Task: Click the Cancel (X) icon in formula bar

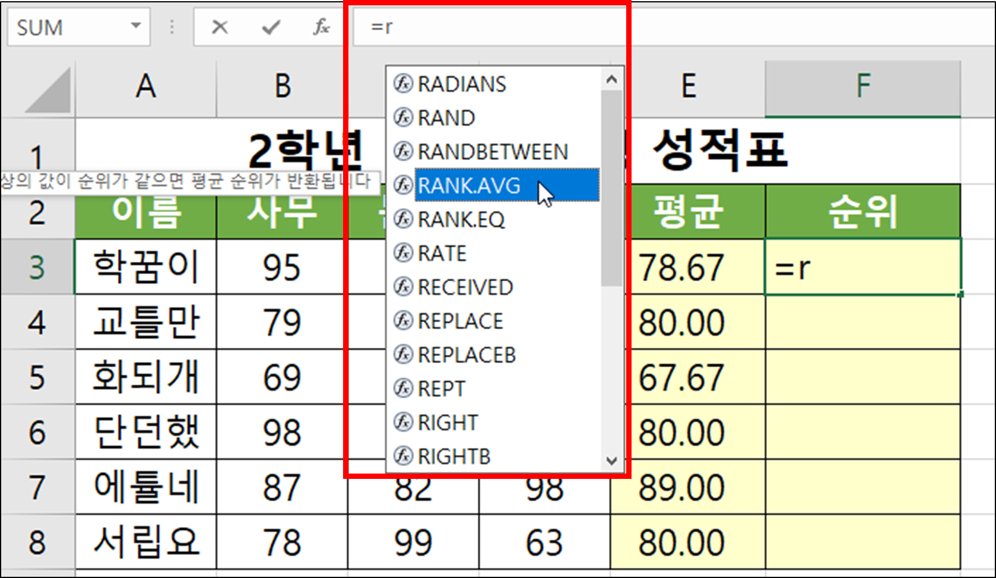Action: coord(219,26)
